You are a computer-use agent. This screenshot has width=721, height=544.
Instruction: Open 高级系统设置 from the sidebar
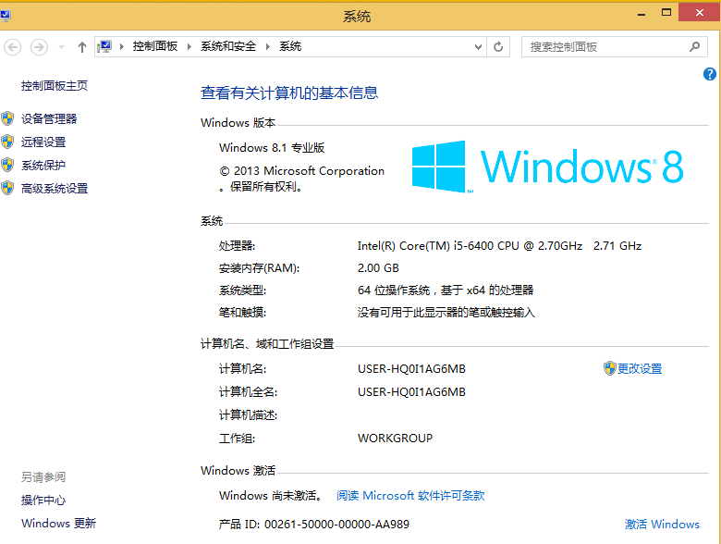55,188
